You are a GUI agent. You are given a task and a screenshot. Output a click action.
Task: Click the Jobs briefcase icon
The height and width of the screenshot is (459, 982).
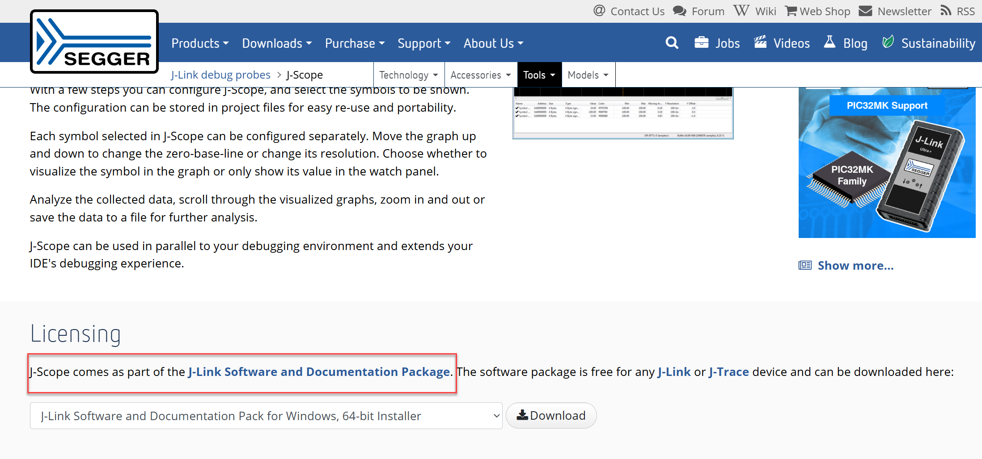pyautogui.click(x=701, y=42)
